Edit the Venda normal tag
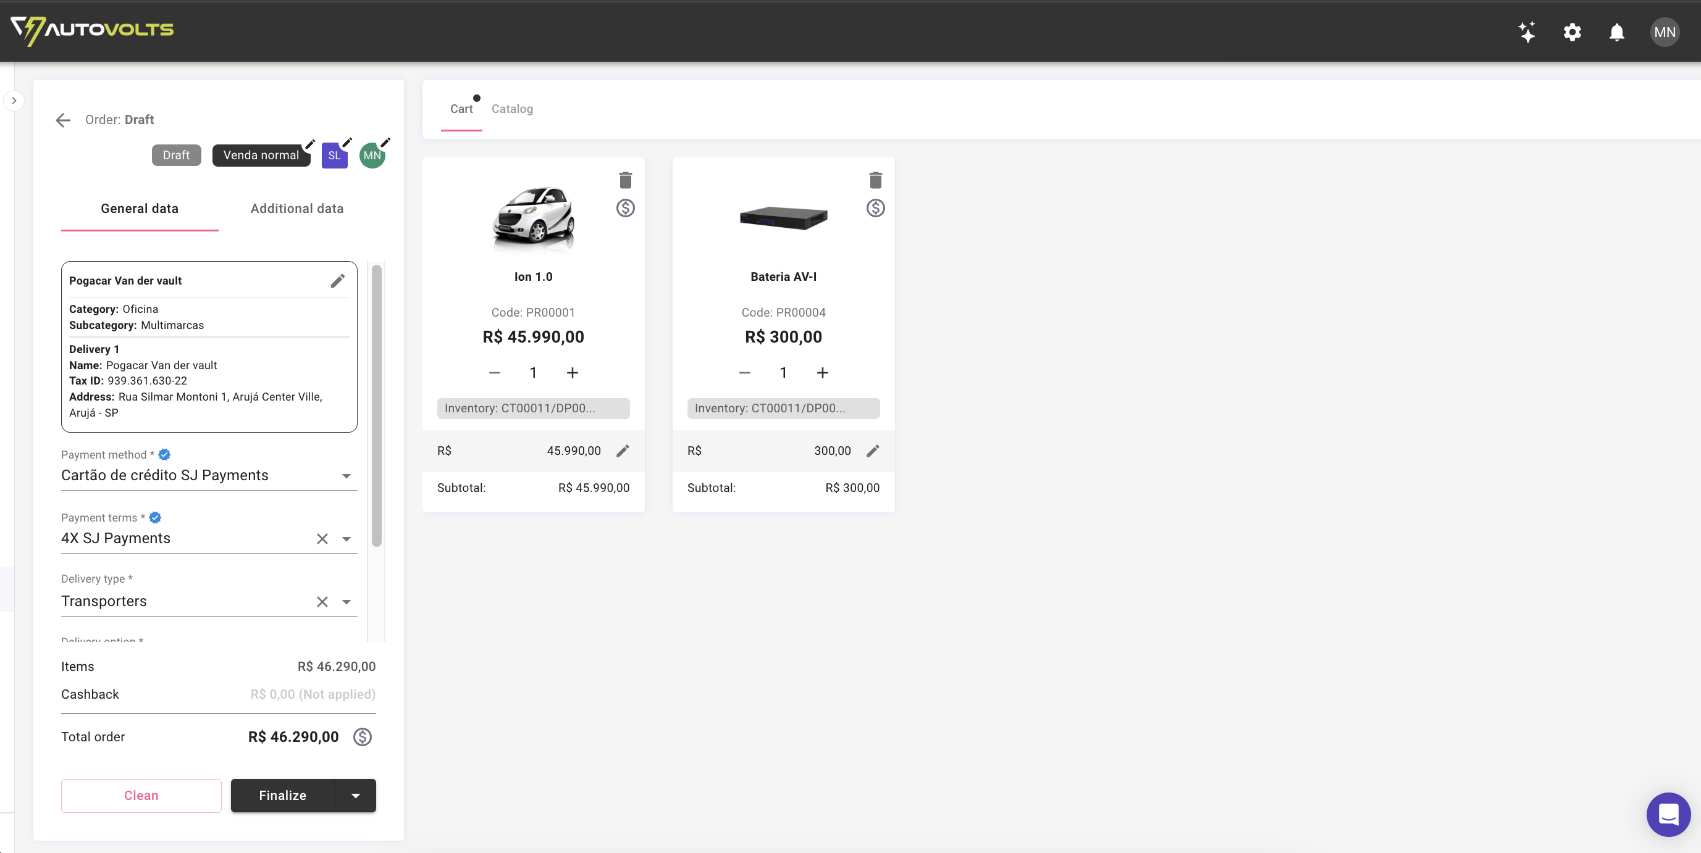1701x853 pixels. click(x=309, y=144)
